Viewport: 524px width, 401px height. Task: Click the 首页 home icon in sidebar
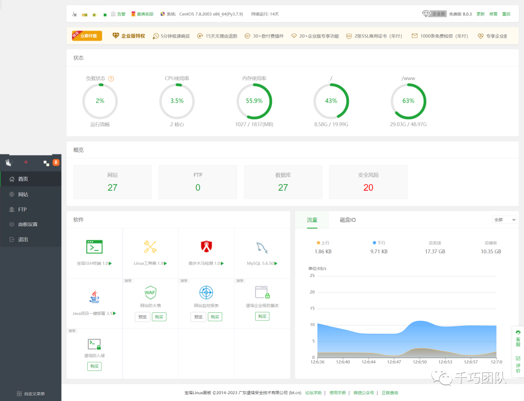(12, 179)
